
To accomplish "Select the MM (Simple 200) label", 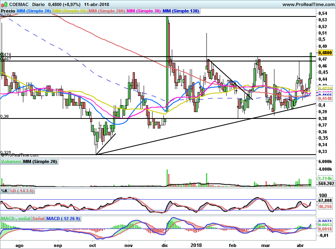I will pyautogui.click(x=107, y=11).
